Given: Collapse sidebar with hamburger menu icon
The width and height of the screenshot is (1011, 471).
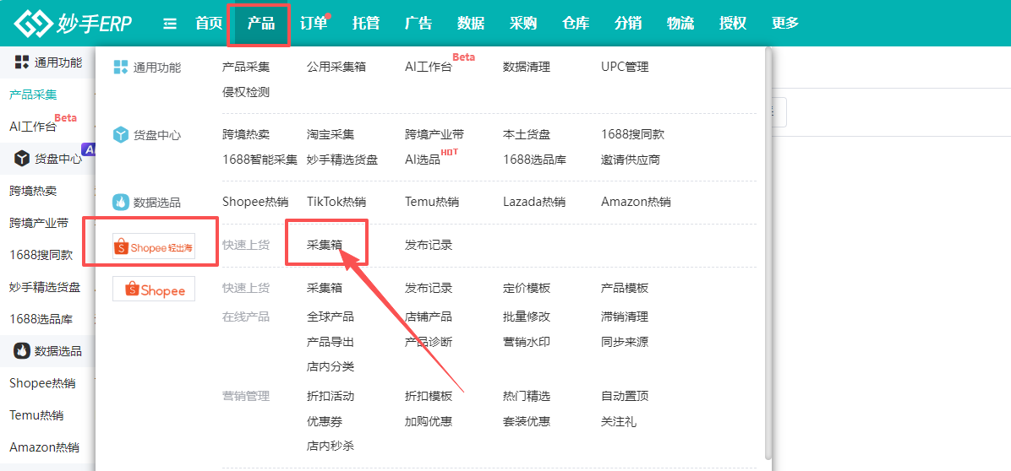Looking at the screenshot, I should point(170,24).
